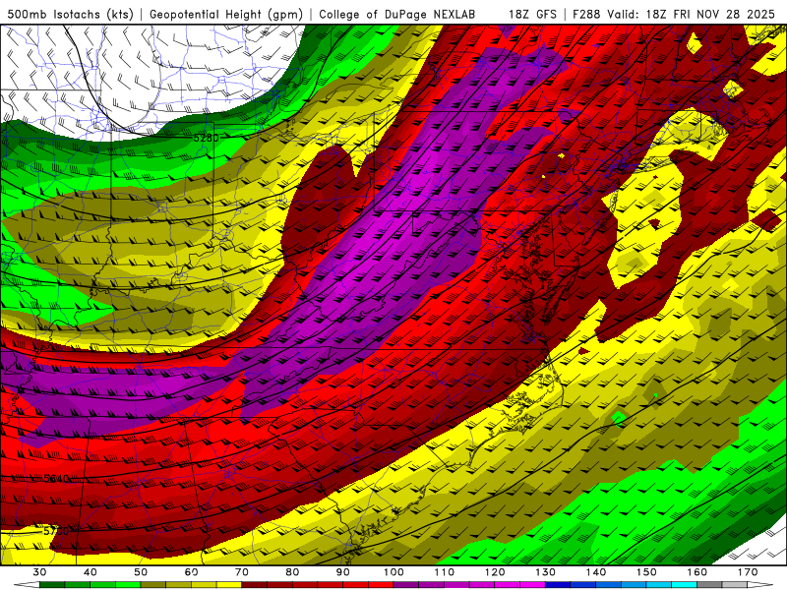Click the dark green color bar segment under 30
The image size is (787, 590).
52,585
